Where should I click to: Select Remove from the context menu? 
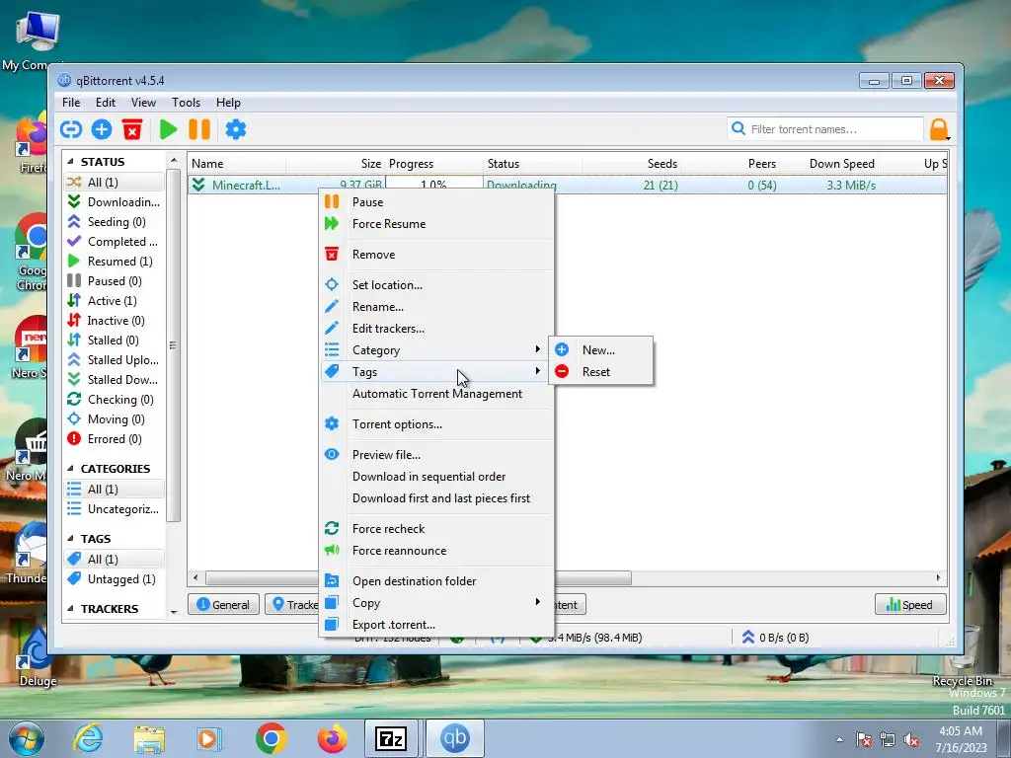click(x=436, y=255)
